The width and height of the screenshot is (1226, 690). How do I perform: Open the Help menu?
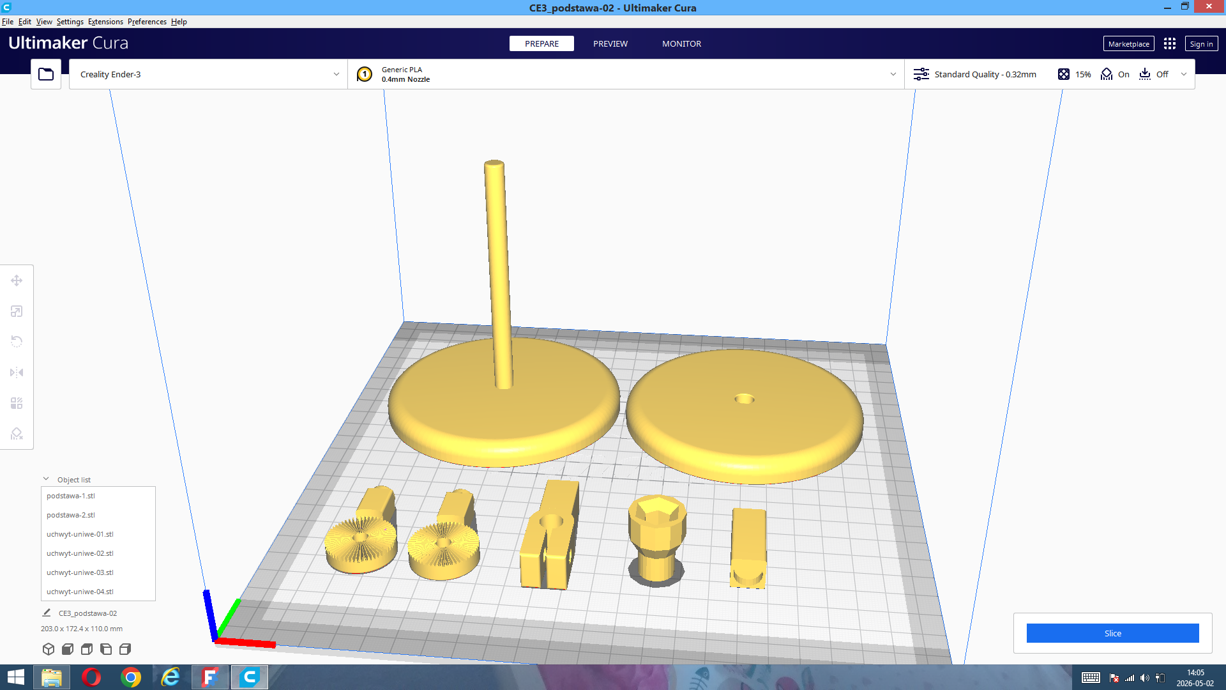coord(179,22)
